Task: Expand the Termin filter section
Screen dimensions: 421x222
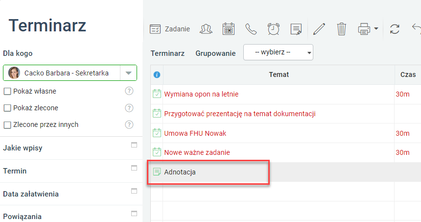Action: (134, 168)
